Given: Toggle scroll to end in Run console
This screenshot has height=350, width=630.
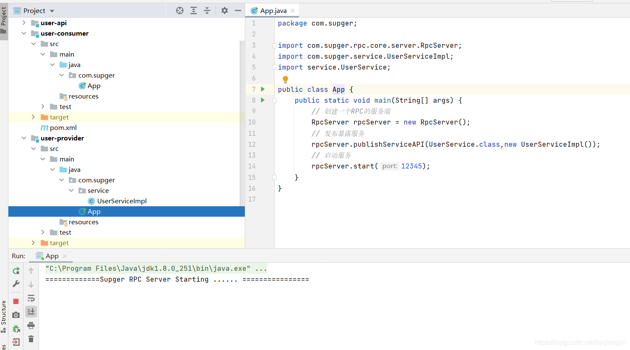Looking at the screenshot, I should [x=31, y=311].
